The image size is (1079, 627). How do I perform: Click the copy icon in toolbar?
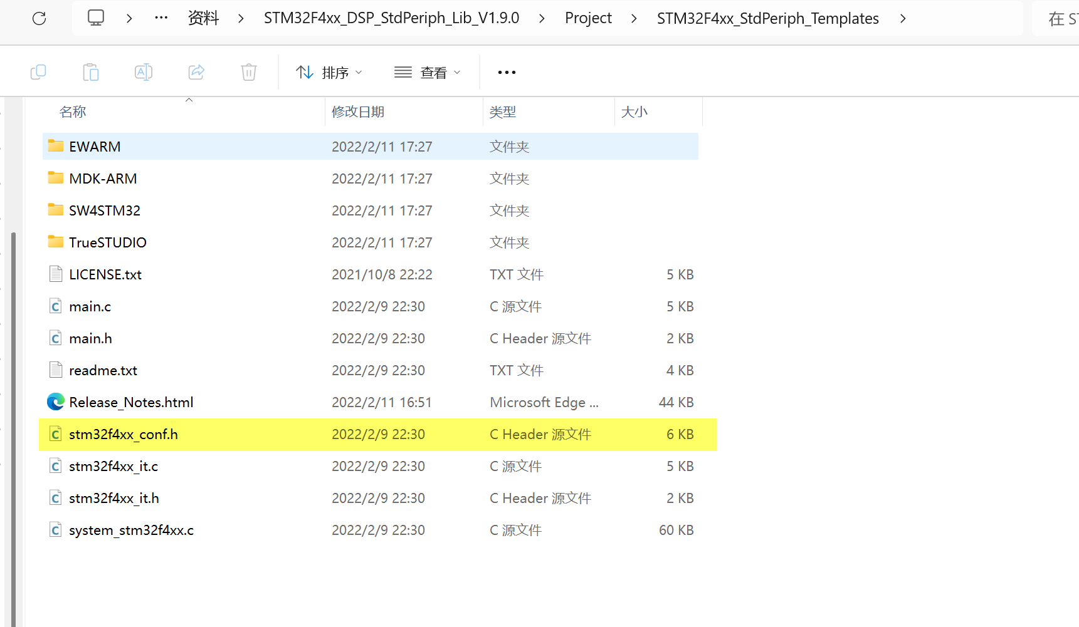point(38,72)
